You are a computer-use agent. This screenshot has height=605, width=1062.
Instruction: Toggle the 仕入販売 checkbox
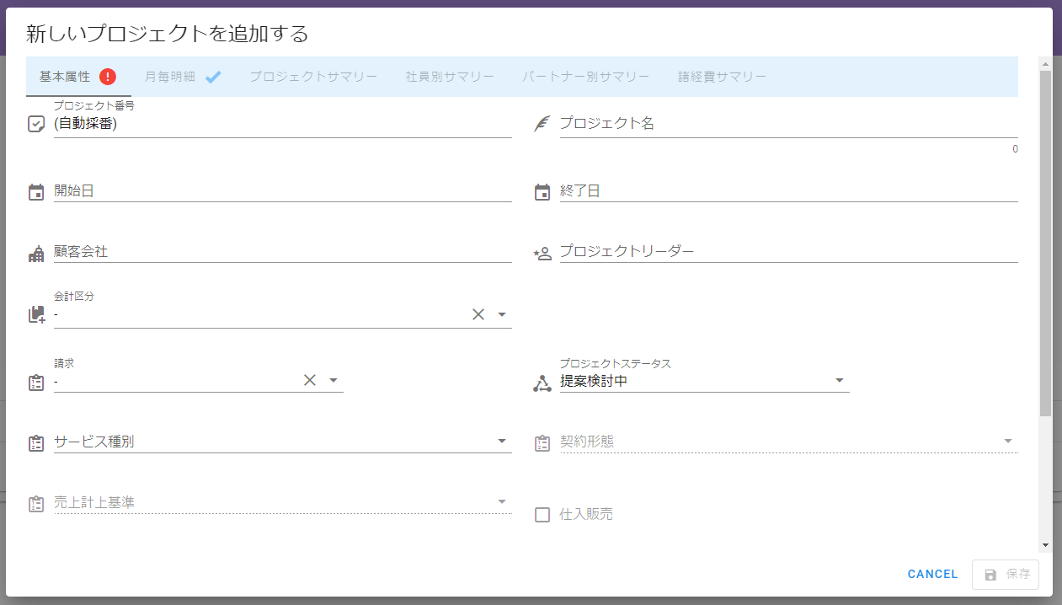[542, 515]
